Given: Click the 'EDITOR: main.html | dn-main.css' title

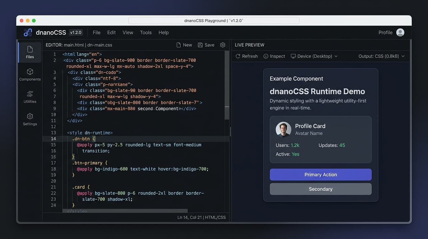Looking at the screenshot, I should (x=79, y=45).
